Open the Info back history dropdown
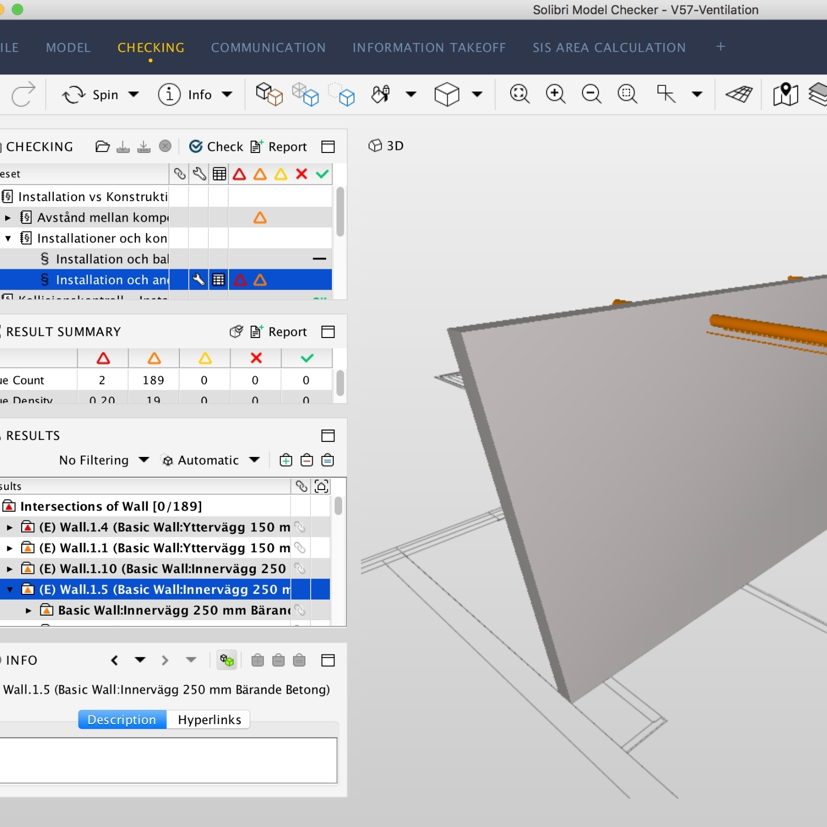 140,660
